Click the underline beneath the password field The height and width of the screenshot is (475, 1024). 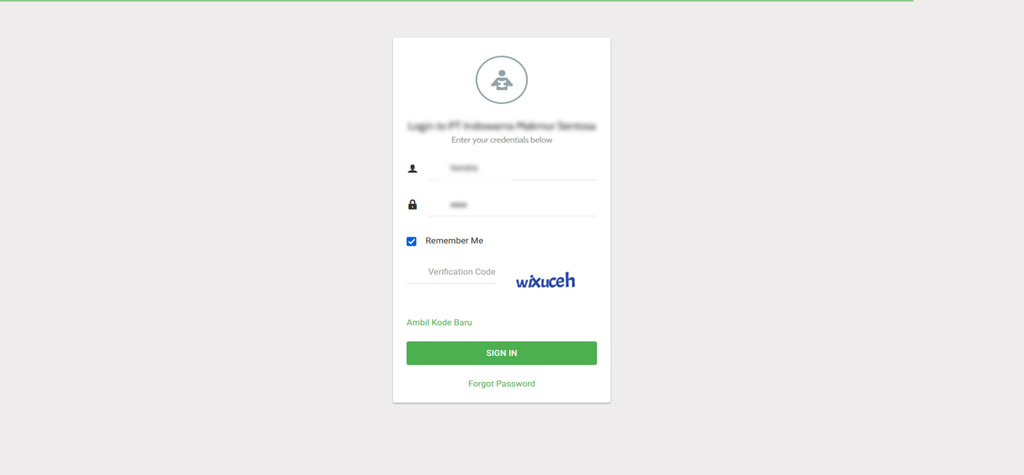click(513, 216)
